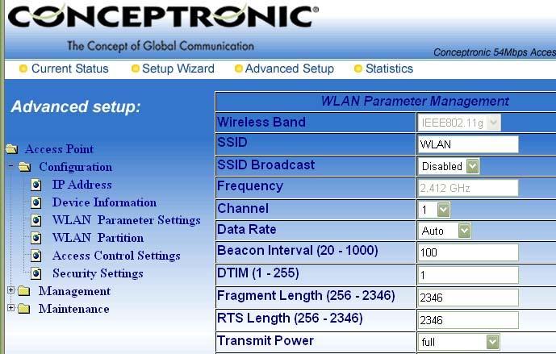Click The Concept of Global Communication tagline
Viewport: 556px width, 354px height.
(x=161, y=46)
